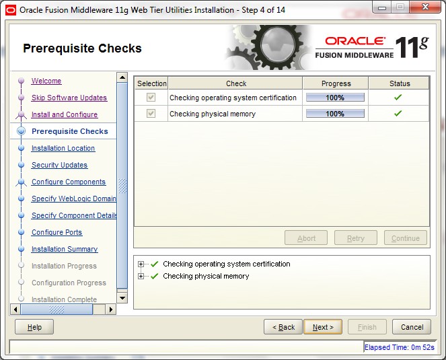Click the vertical scrollbar thumb in steps panel

pyautogui.click(x=122, y=186)
